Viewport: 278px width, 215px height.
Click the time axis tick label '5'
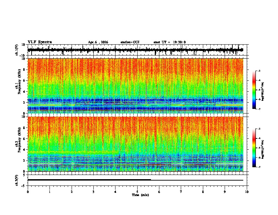(137, 192)
